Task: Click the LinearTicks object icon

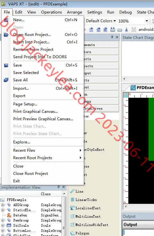Action: [73, 200]
